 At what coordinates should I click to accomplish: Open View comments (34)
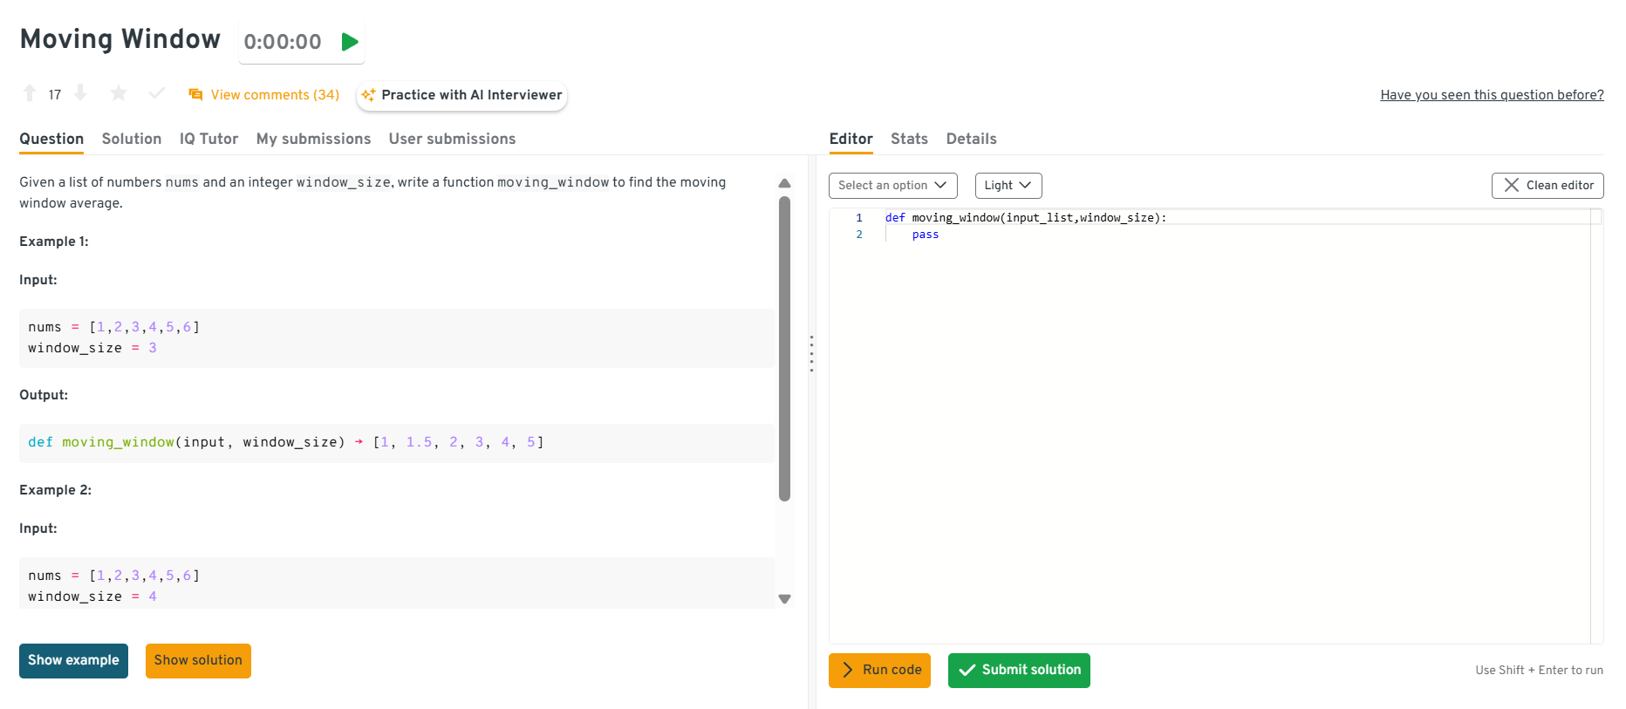[x=264, y=95]
